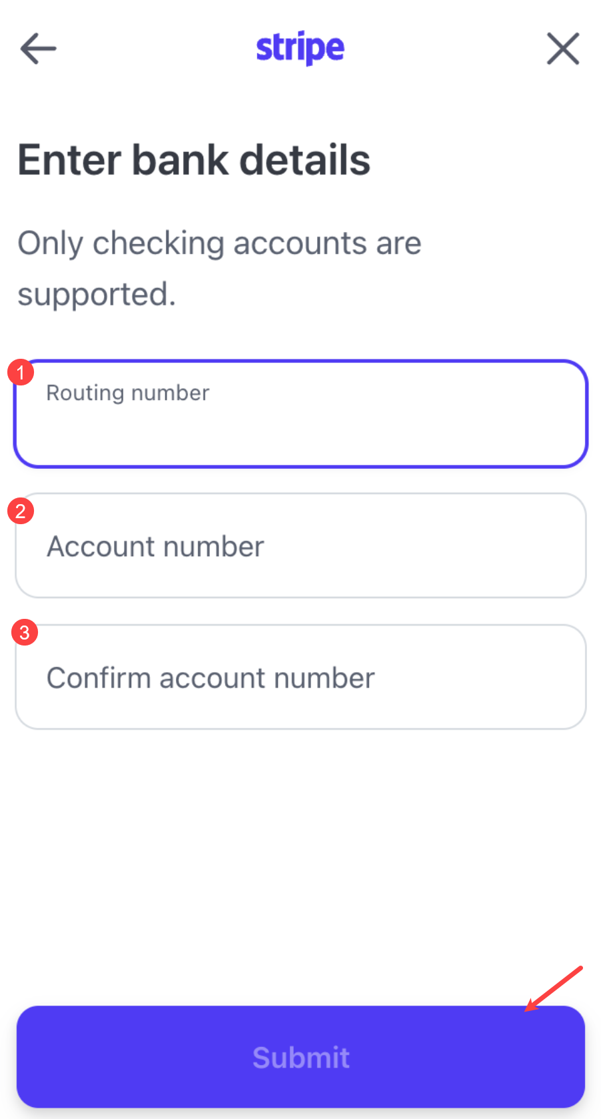Click the "Enter bank details" heading
Screen dimensions: 601x1119
coord(194,160)
